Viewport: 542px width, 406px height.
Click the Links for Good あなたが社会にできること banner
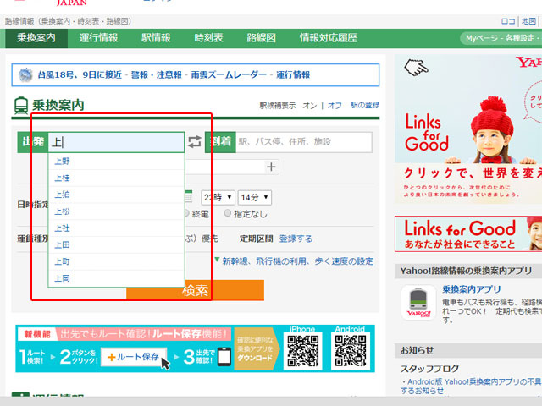[x=468, y=234]
